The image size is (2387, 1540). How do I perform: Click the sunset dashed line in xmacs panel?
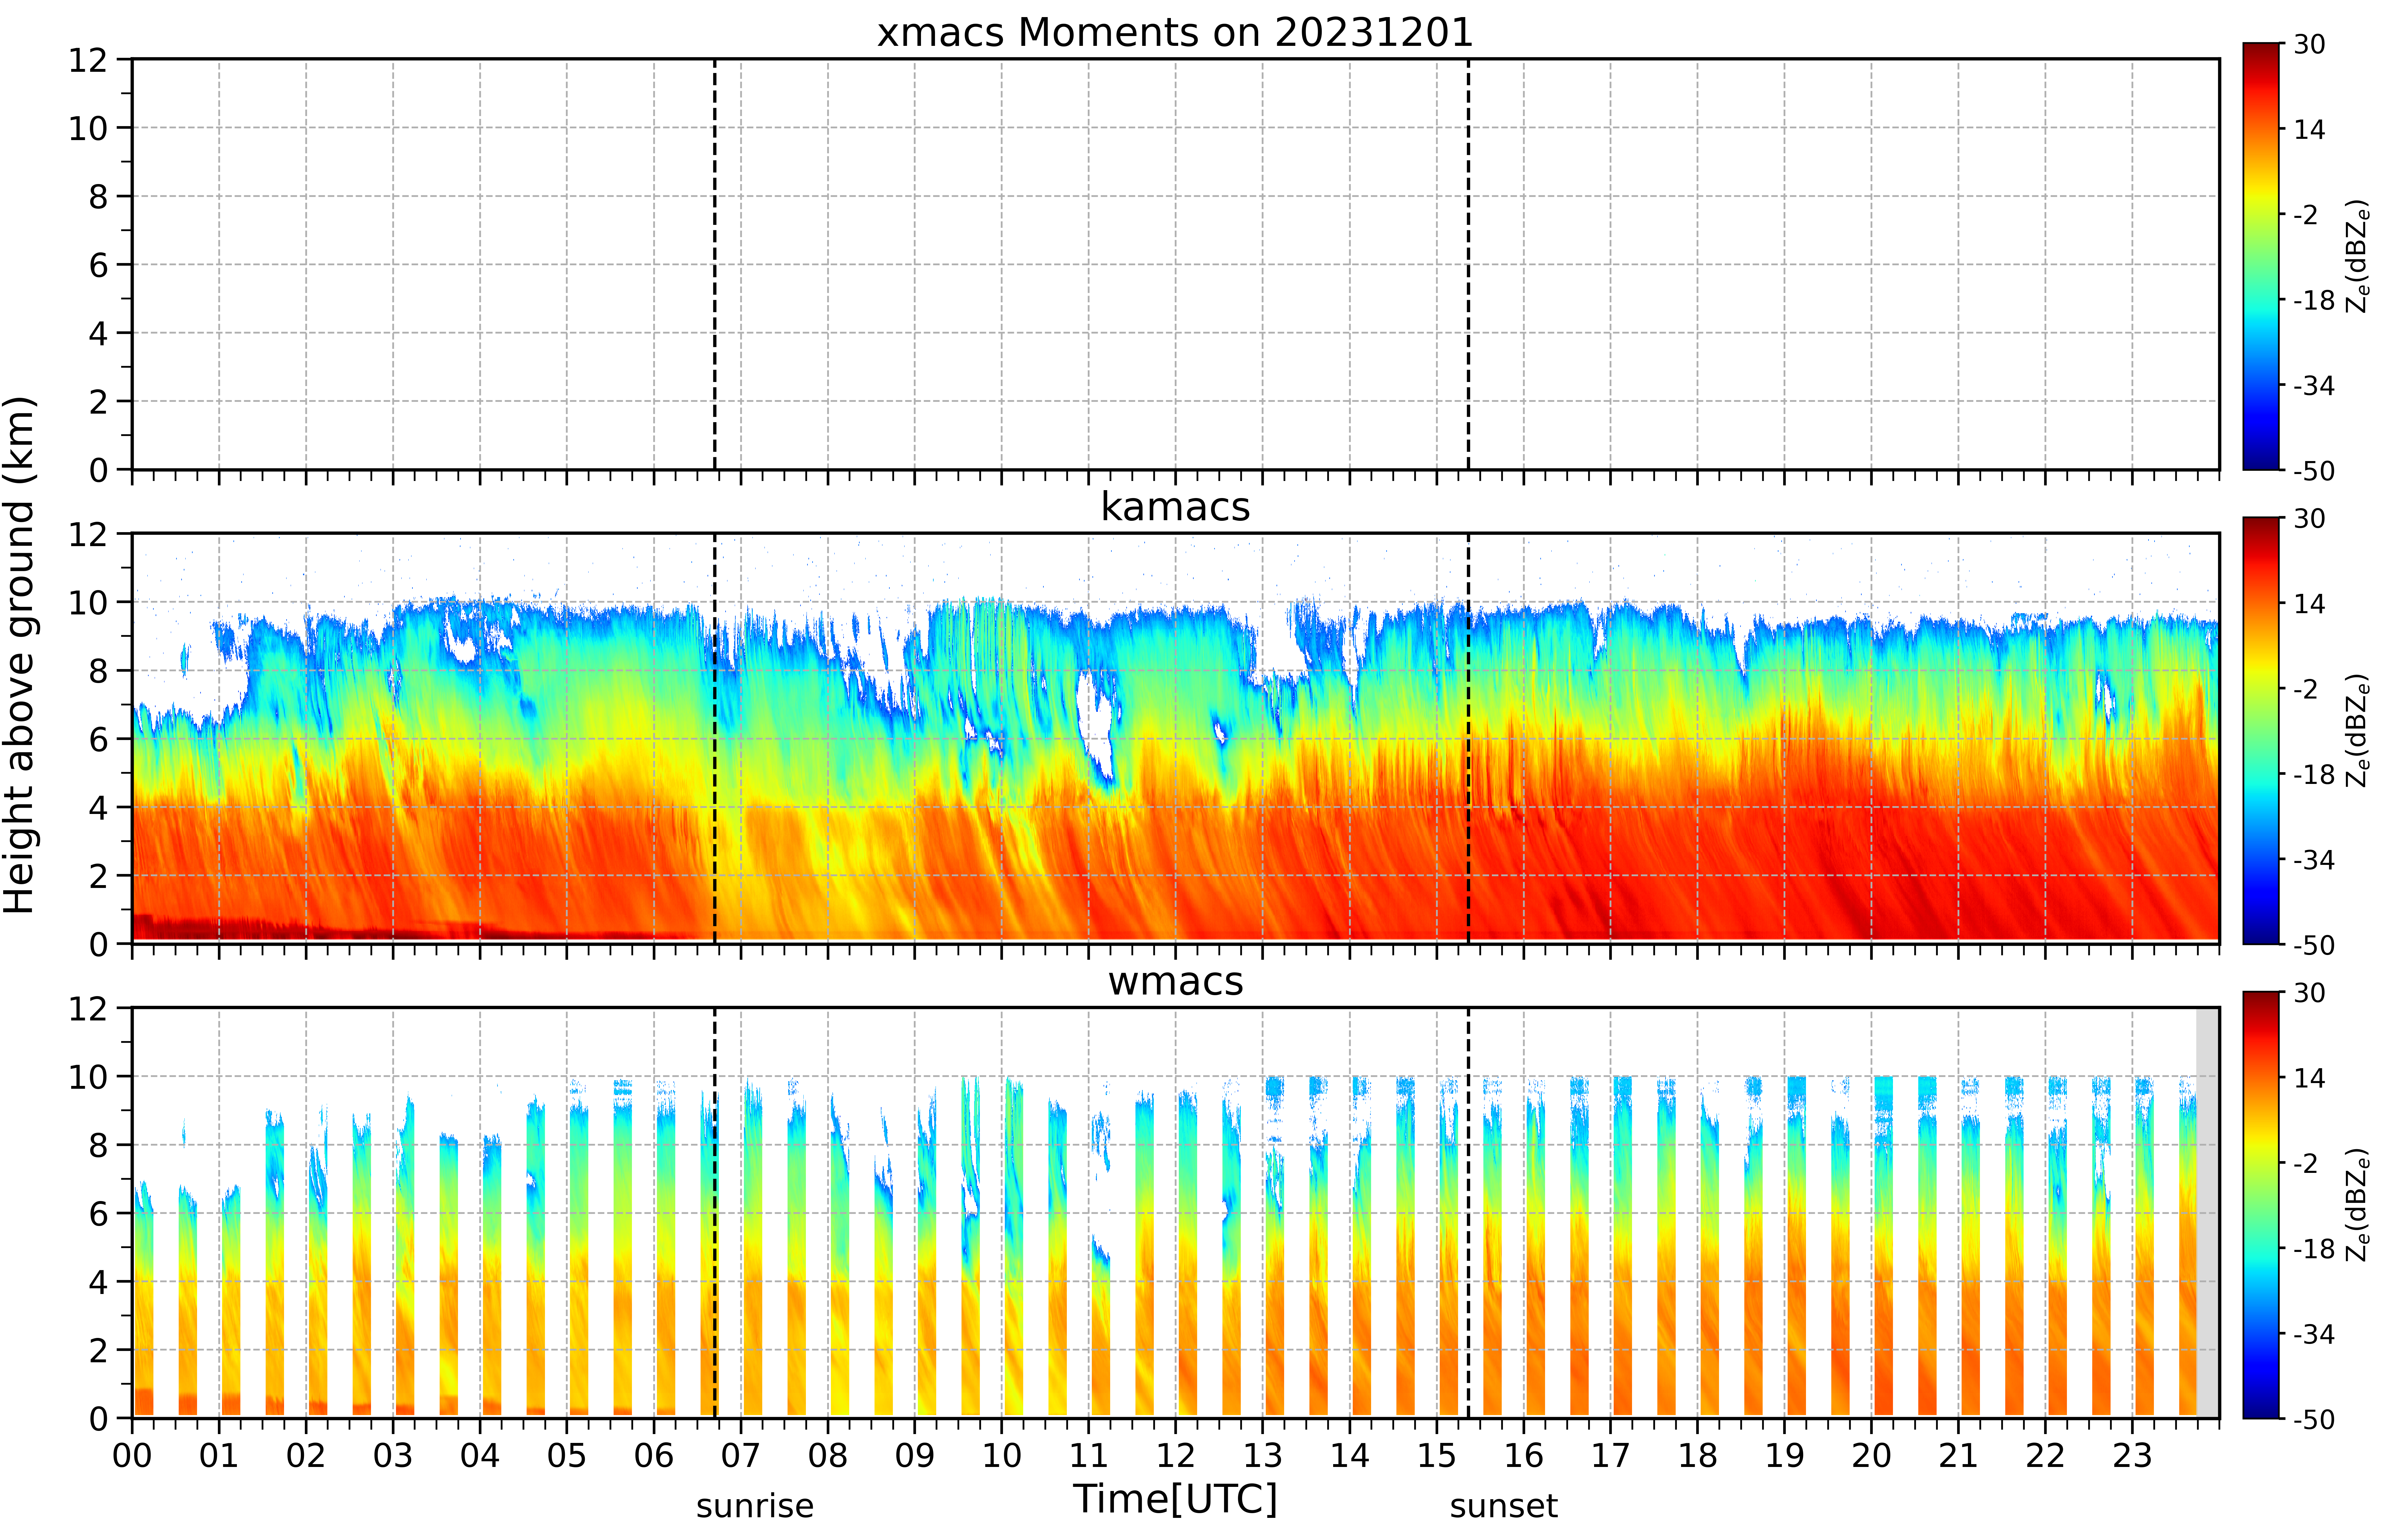tap(1468, 264)
